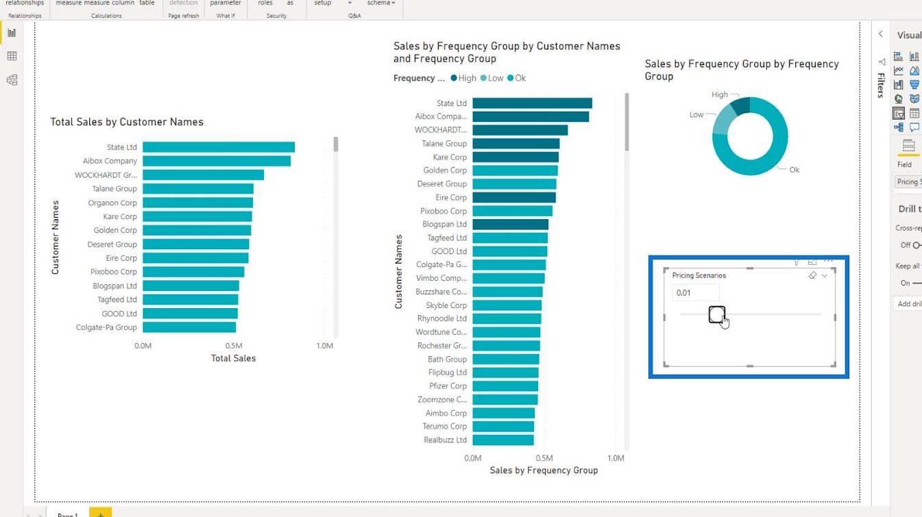Open the Data view table icon
This screenshot has height=517, width=922.
(12, 56)
